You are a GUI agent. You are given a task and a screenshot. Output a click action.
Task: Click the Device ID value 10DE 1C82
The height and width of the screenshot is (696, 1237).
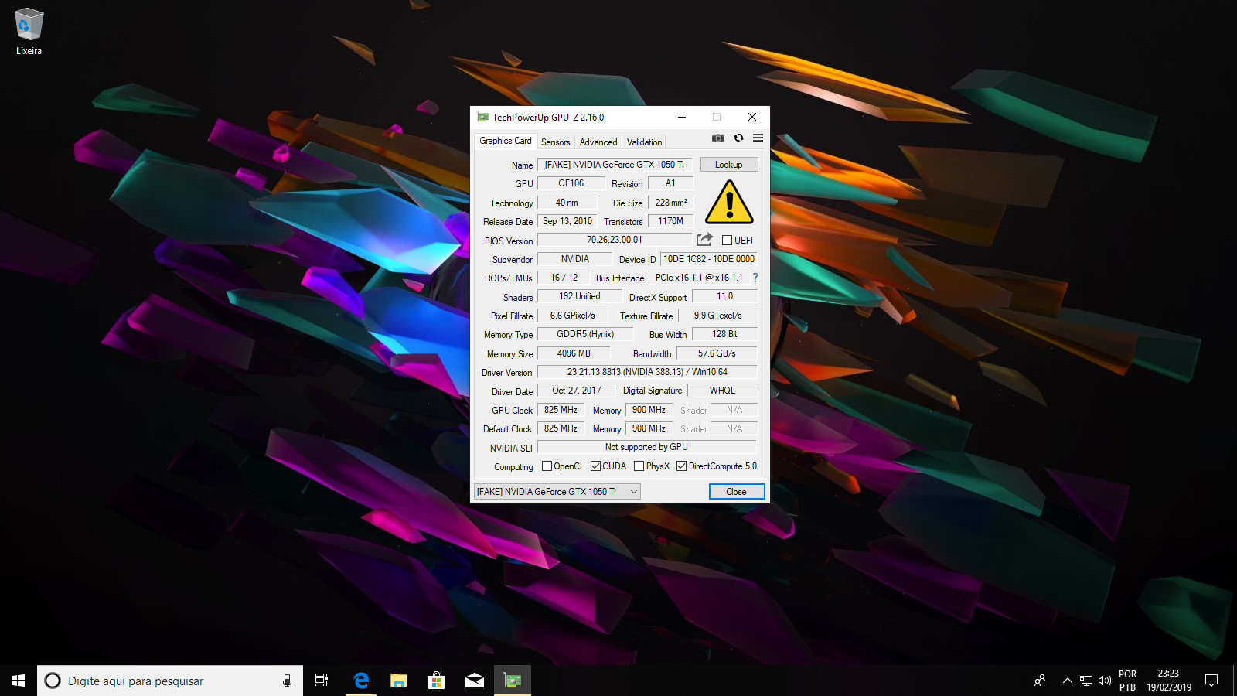[x=709, y=259]
